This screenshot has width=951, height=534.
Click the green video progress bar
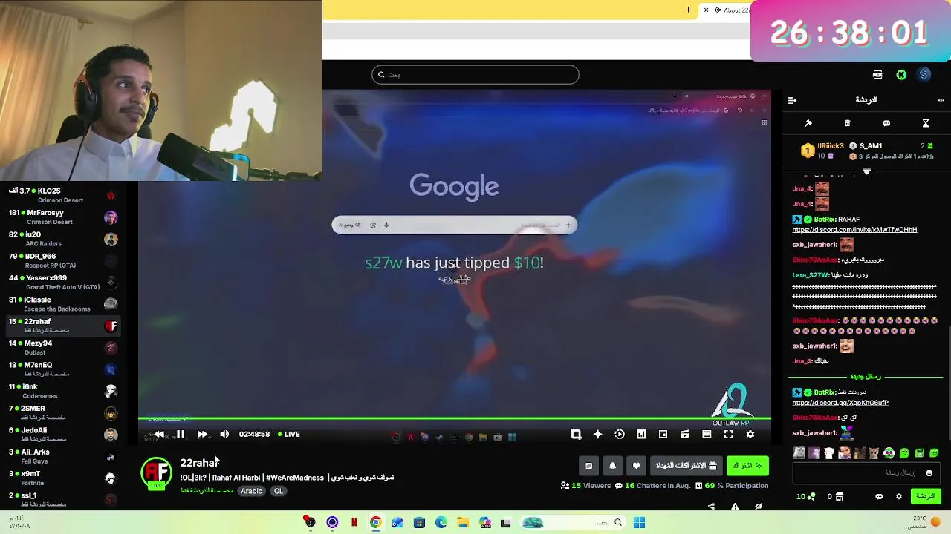point(455,419)
